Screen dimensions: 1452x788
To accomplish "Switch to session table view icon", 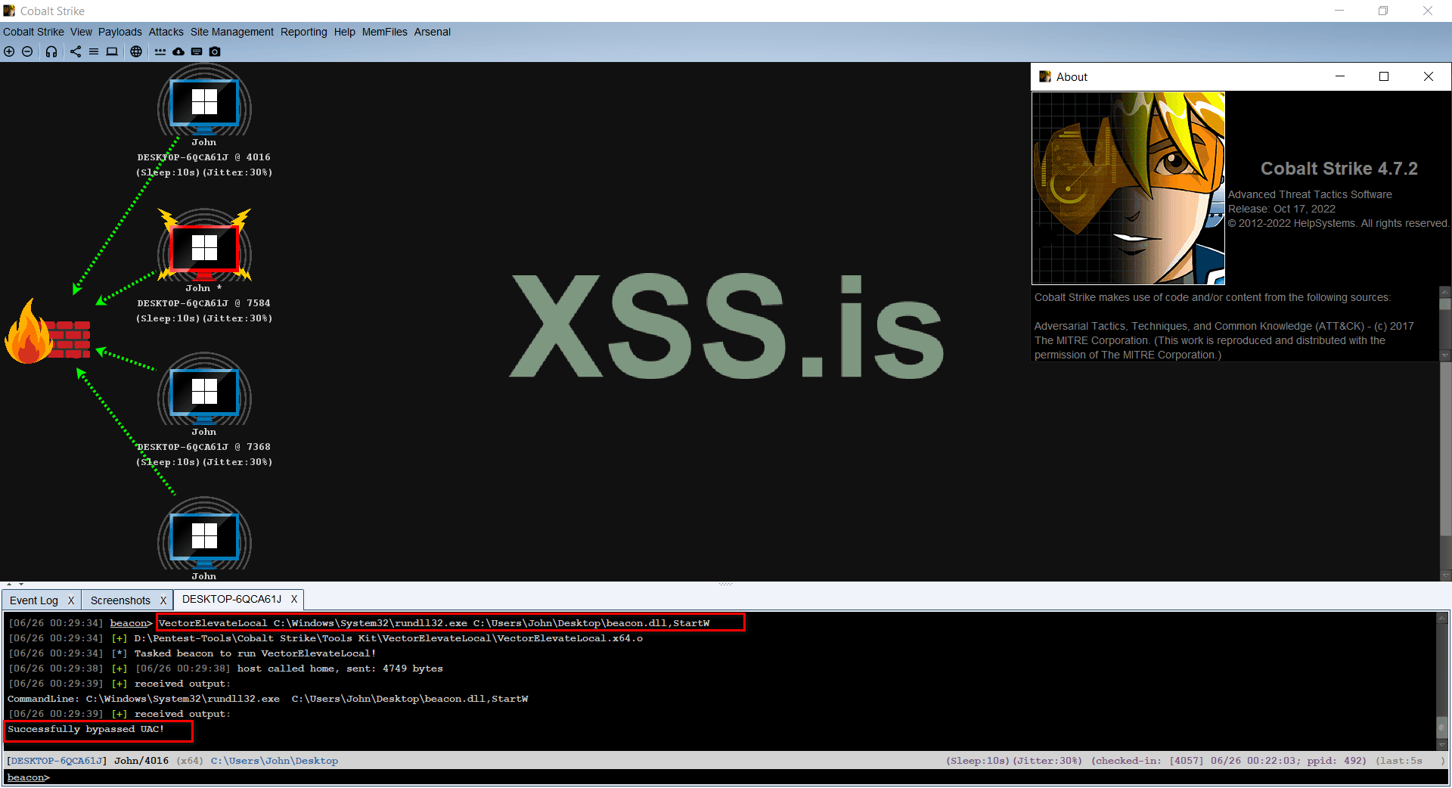I will [94, 51].
